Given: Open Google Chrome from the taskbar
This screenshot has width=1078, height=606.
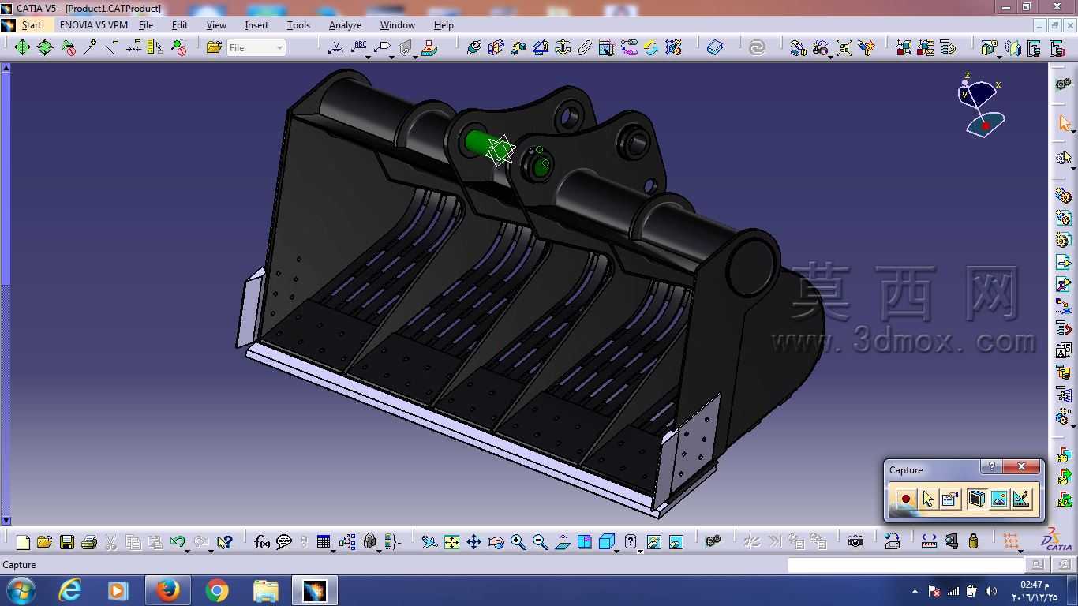Looking at the screenshot, I should pos(216,590).
